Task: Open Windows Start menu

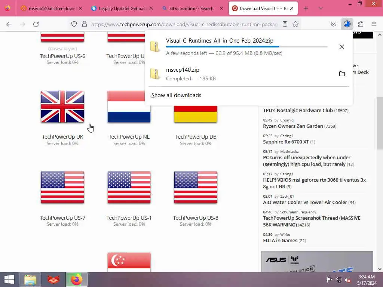Action: (9, 280)
